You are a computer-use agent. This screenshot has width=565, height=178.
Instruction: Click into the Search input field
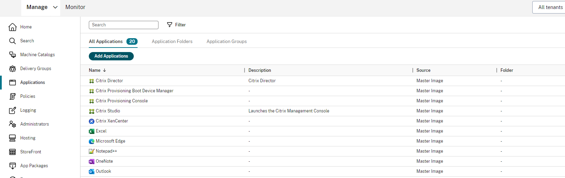click(x=124, y=25)
